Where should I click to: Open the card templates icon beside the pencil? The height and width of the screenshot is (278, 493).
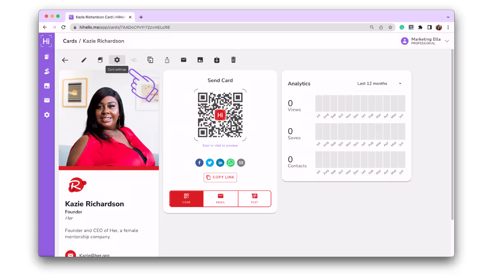pyautogui.click(x=100, y=60)
